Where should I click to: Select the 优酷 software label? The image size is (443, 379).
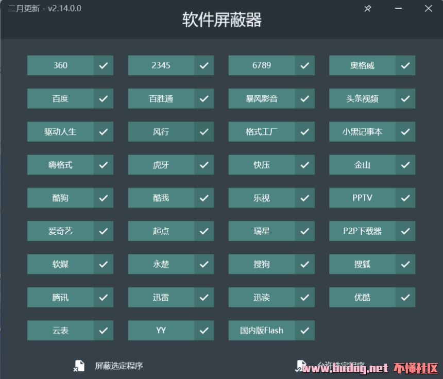(x=362, y=297)
